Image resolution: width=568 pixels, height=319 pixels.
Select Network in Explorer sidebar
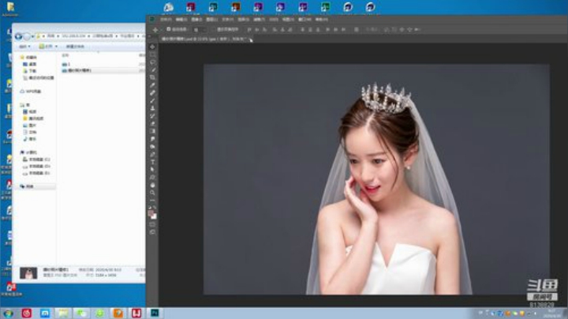(28, 186)
